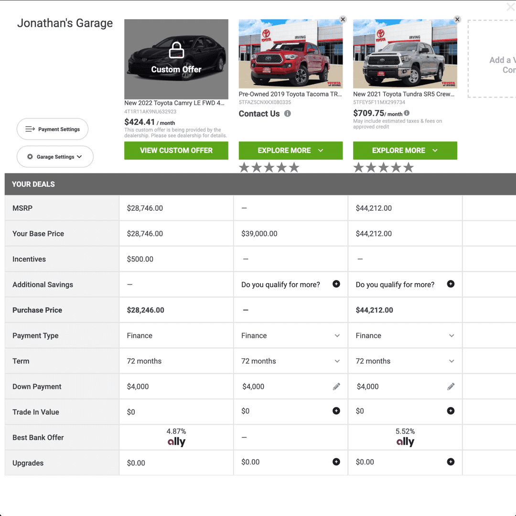Click the Ally bank logo under 5.52%
Screen dimensions: 516x516
tap(405, 441)
